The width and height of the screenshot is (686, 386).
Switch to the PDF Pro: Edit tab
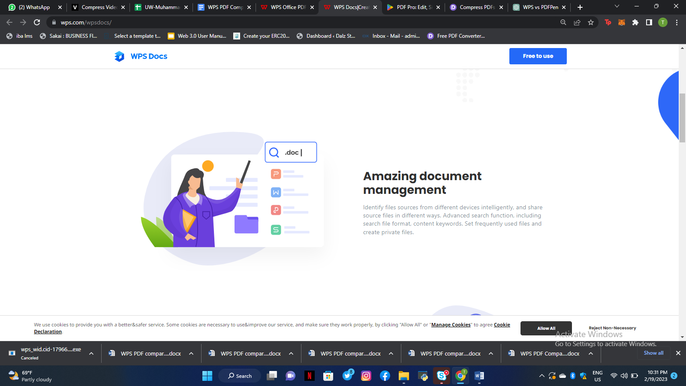(414, 7)
